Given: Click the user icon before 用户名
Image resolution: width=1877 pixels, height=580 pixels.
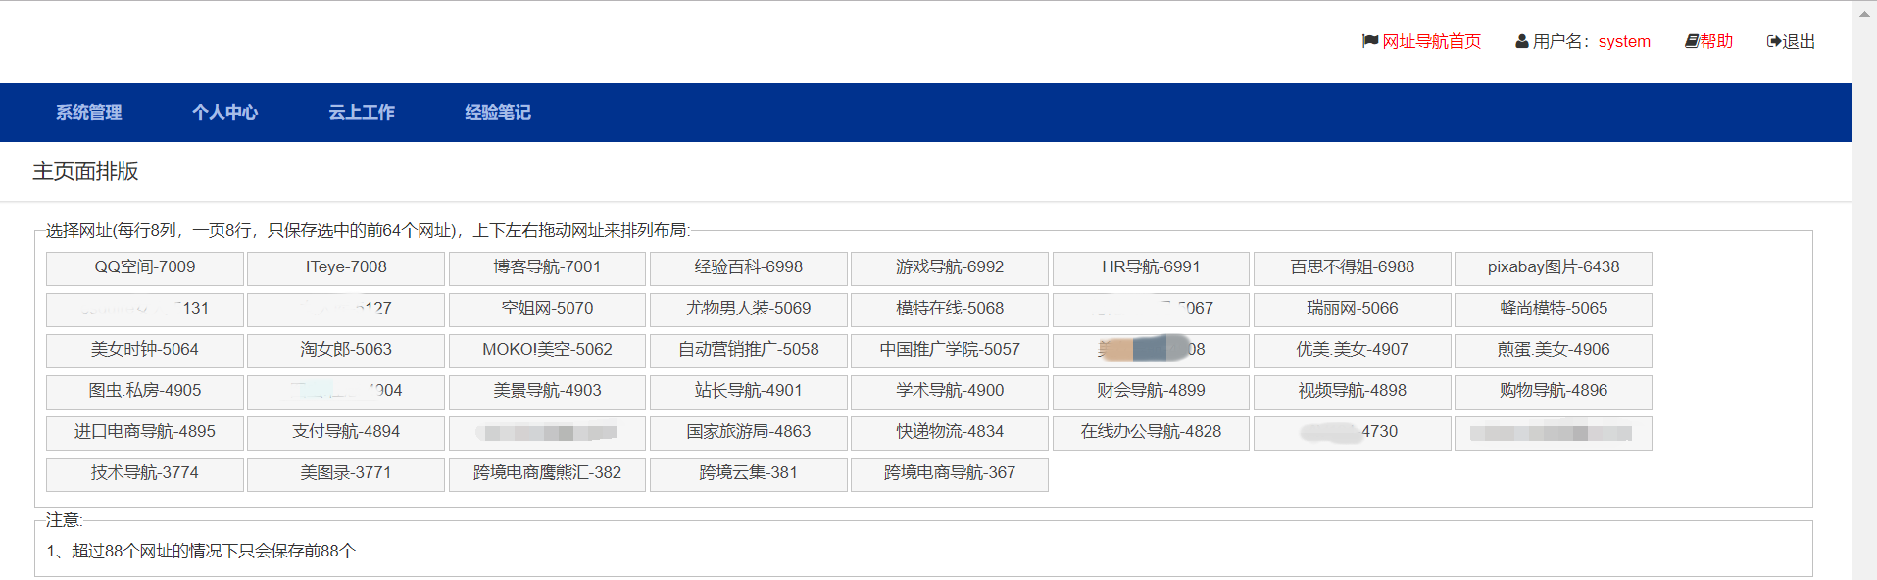Looking at the screenshot, I should [1521, 41].
